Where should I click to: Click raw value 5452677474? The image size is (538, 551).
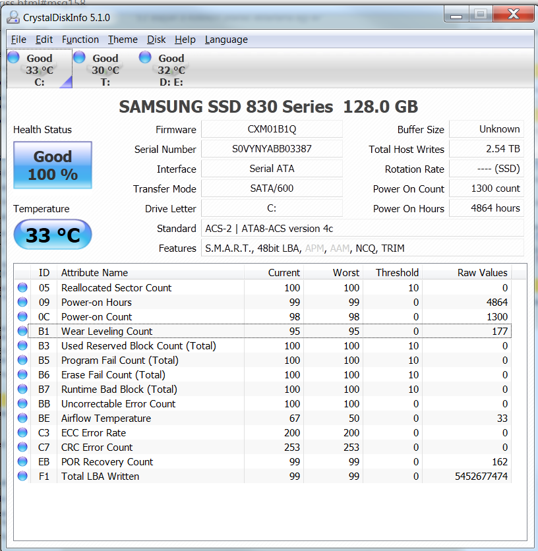(481, 476)
